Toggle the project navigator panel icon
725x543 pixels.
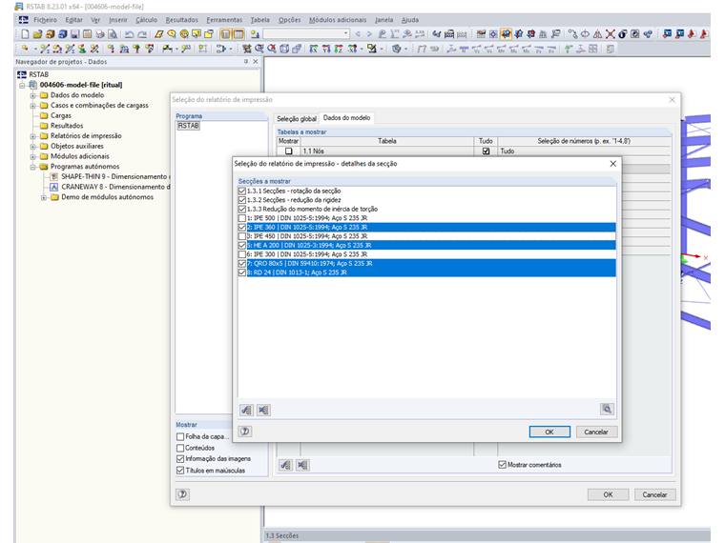[x=226, y=34]
